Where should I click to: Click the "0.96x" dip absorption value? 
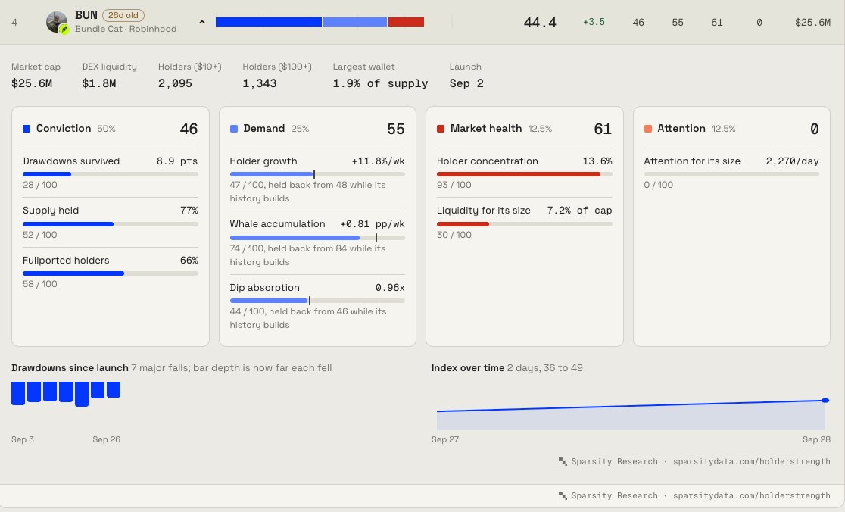point(390,288)
